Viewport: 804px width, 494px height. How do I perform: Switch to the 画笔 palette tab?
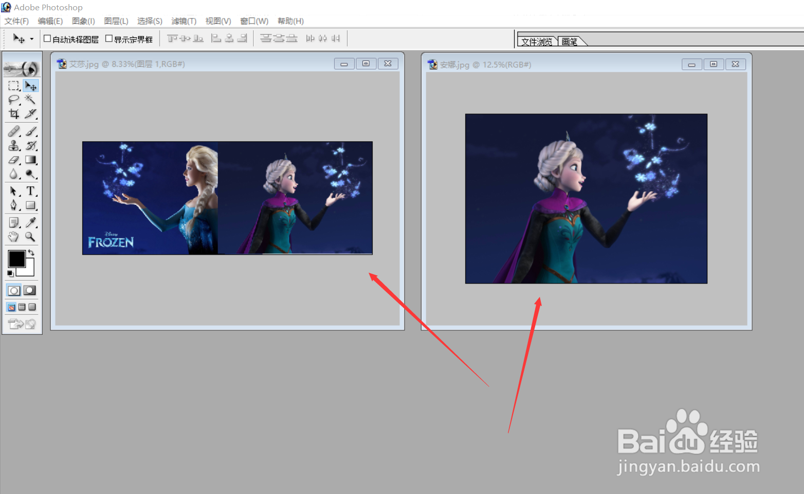tap(570, 42)
